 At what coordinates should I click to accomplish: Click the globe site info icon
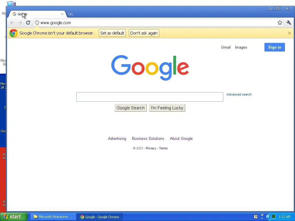coord(37,23)
